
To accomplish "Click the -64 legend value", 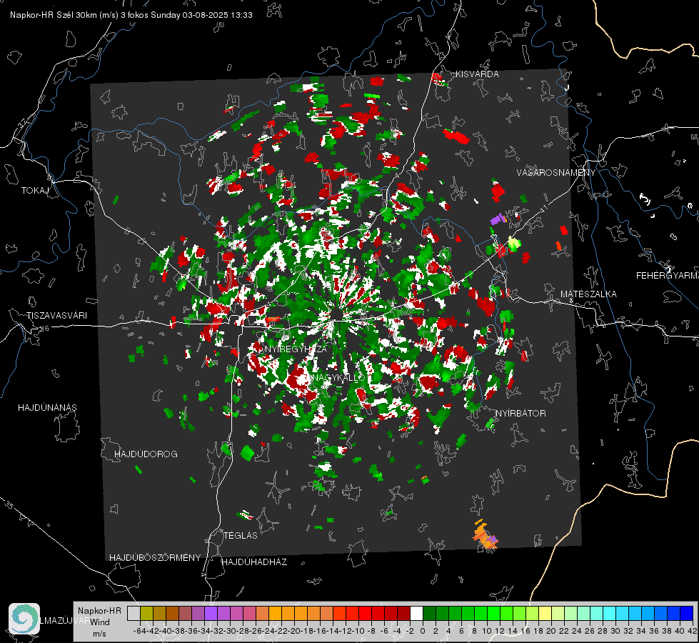I will [140, 631].
